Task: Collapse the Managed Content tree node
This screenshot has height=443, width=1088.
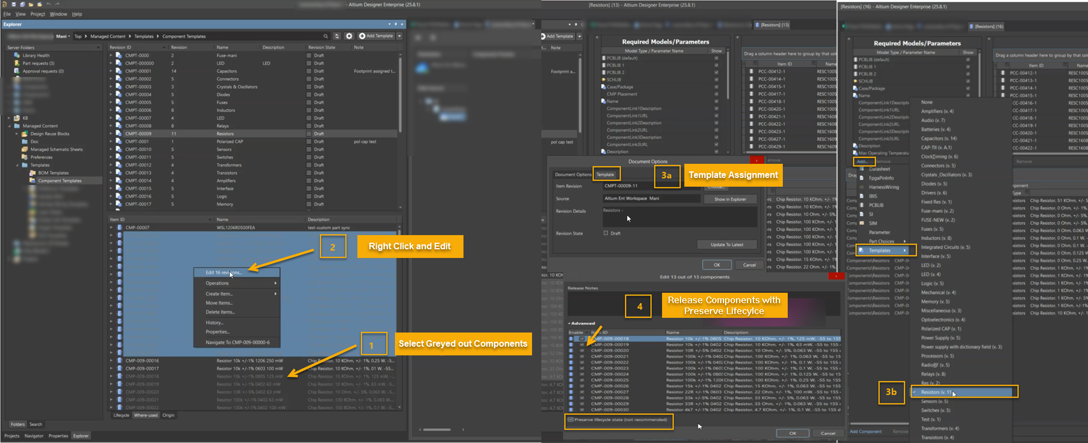Action: click(x=9, y=126)
